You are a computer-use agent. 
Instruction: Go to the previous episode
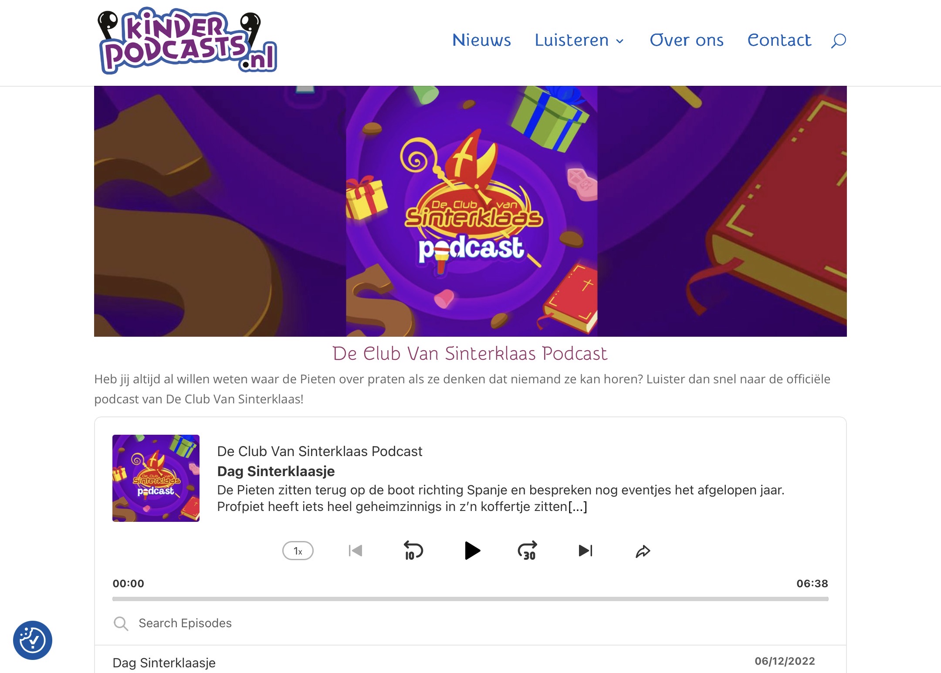pyautogui.click(x=355, y=551)
